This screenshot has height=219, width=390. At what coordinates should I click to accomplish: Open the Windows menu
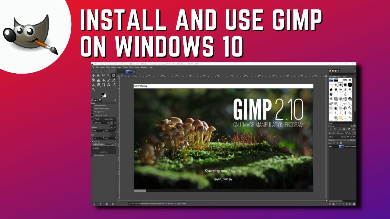144,67
